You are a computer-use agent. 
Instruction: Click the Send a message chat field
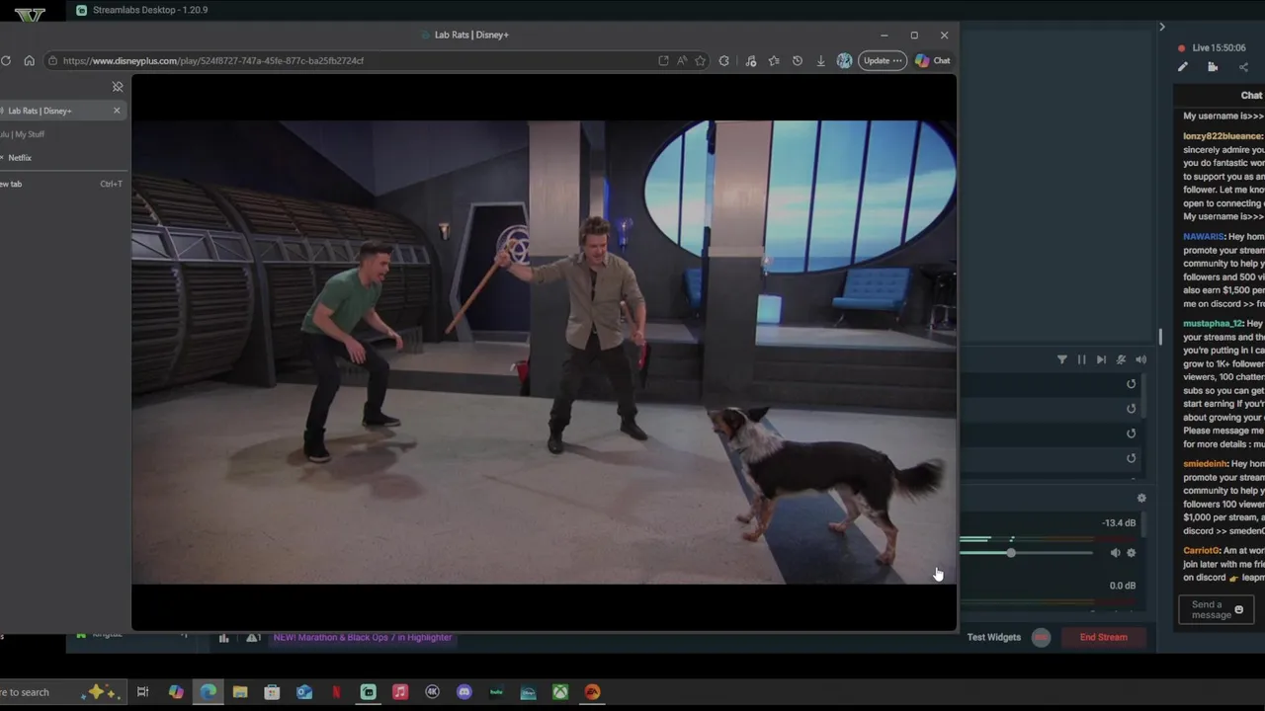click(x=1216, y=610)
